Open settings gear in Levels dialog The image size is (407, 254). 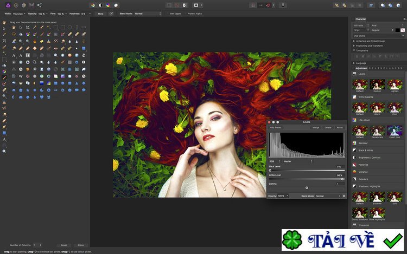click(x=344, y=196)
